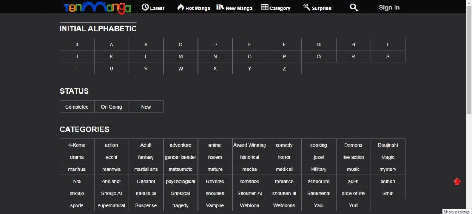
Task: Open the martial arts category
Action: click(x=146, y=169)
